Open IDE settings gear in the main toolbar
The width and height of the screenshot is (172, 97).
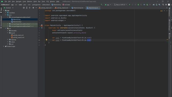[x=166, y=5]
